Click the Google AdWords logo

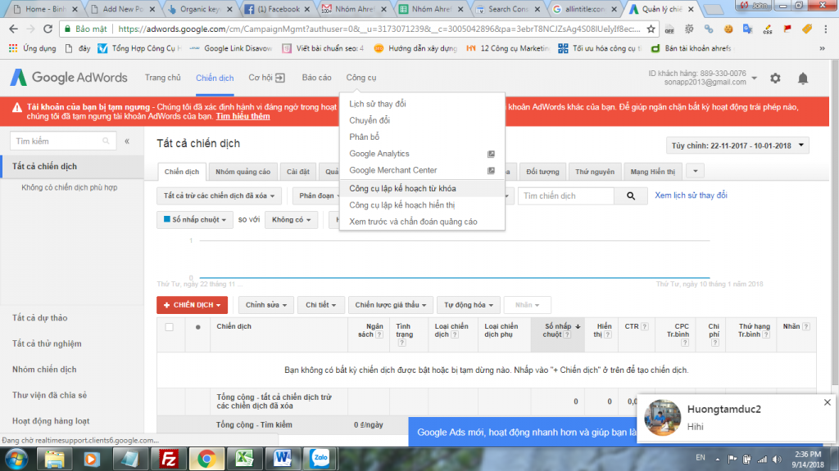[69, 78]
